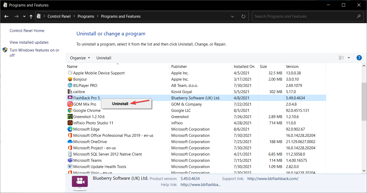The height and width of the screenshot is (193, 367).
Task: Click the FlashBack Pro 5 icon
Action: [70, 98]
